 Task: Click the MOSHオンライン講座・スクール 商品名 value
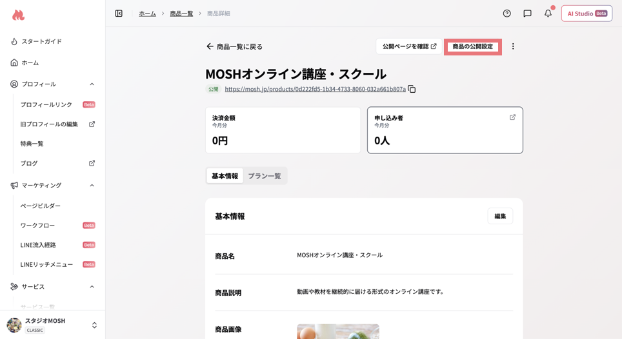(339, 255)
